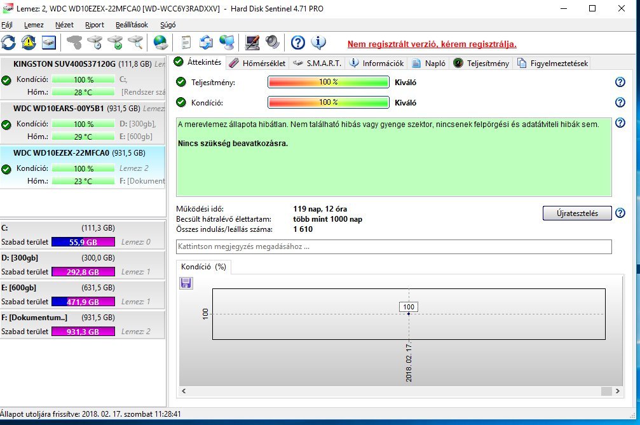This screenshot has height=425, width=640.
Task: Save the Kondíció graph with floppy icon
Action: (x=186, y=283)
